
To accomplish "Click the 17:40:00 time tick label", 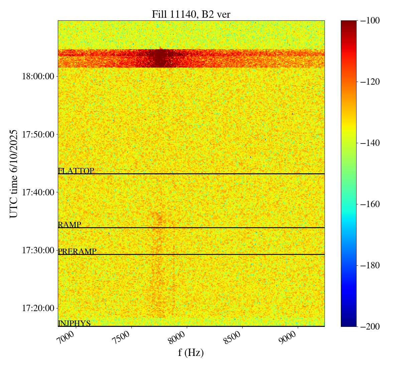I will 38,192.
